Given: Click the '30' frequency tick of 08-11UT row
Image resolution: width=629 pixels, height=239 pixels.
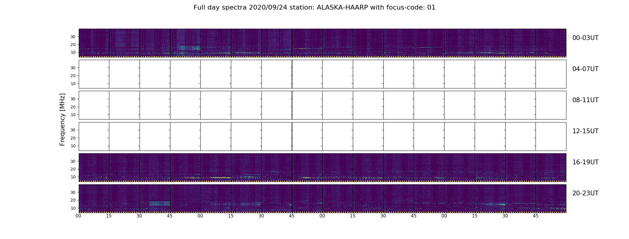Looking at the screenshot, I should point(73,99).
